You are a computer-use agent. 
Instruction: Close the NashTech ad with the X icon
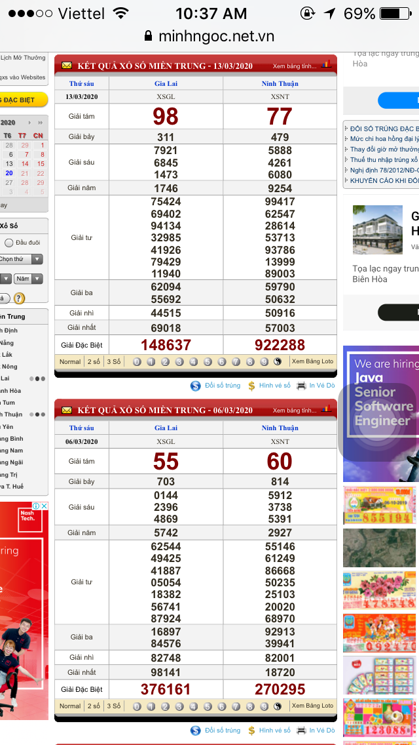click(45, 506)
